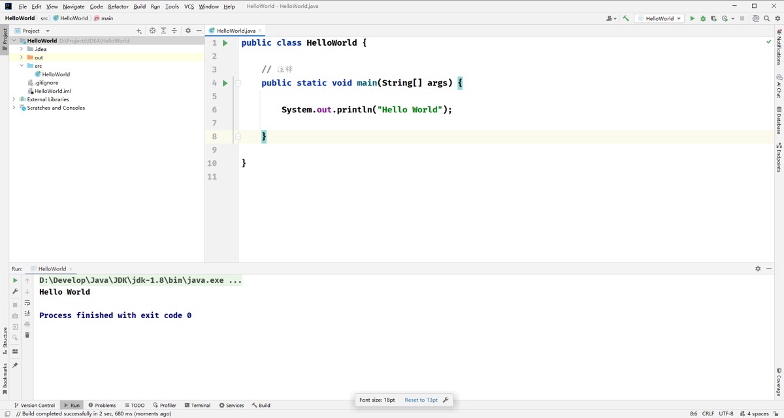Click Collapse All icon in Project panel
Screen dimensions: 784x418
174,31
